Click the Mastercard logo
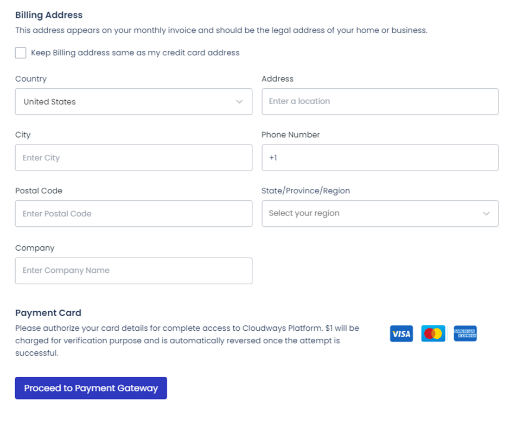 point(433,333)
